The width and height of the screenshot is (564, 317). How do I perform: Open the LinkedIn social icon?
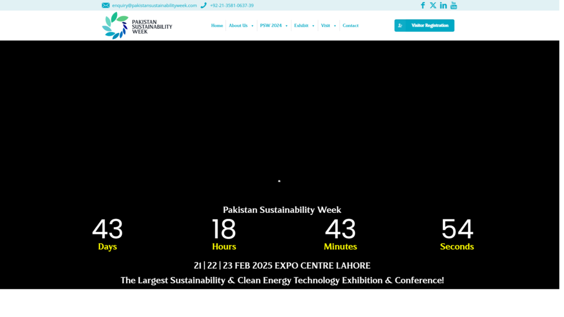click(443, 6)
